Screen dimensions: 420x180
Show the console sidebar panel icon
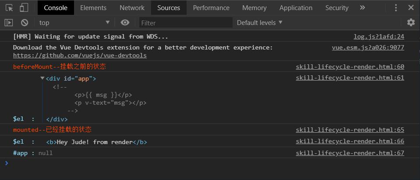click(x=9, y=22)
